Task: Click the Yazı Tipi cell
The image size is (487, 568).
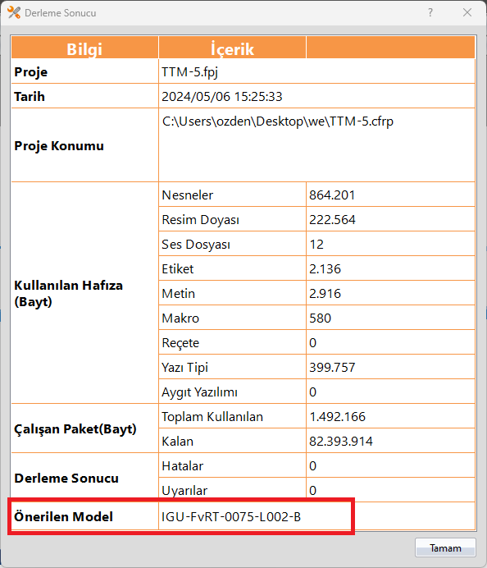Action: click(x=232, y=368)
